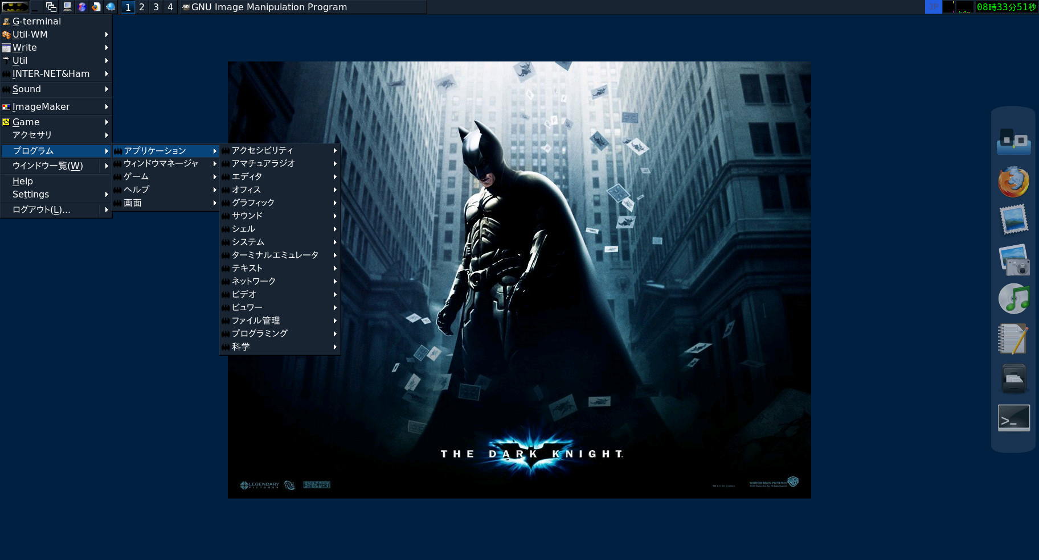Click the photo camera icon in dock

point(1013,260)
